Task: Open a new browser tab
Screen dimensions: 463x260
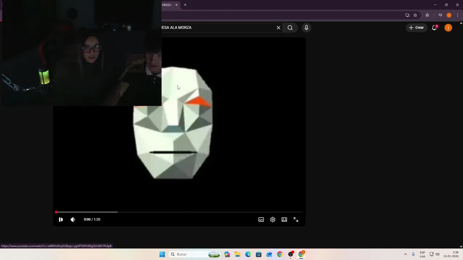Action: pyautogui.click(x=185, y=5)
